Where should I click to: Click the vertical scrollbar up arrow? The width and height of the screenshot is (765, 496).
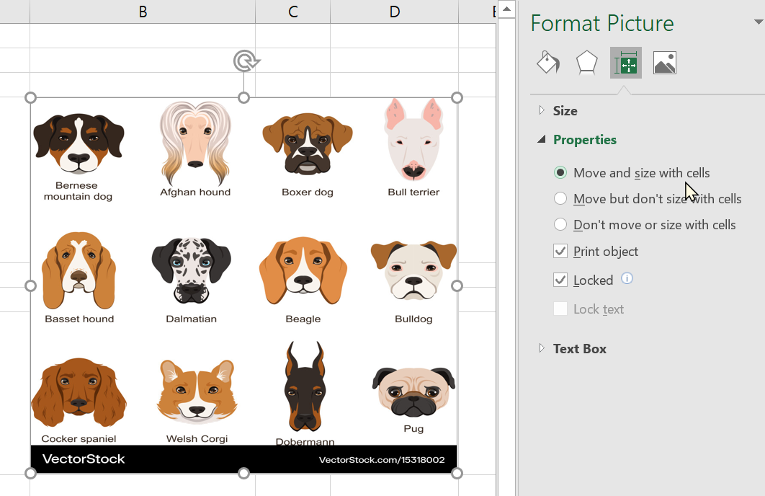[x=507, y=9]
